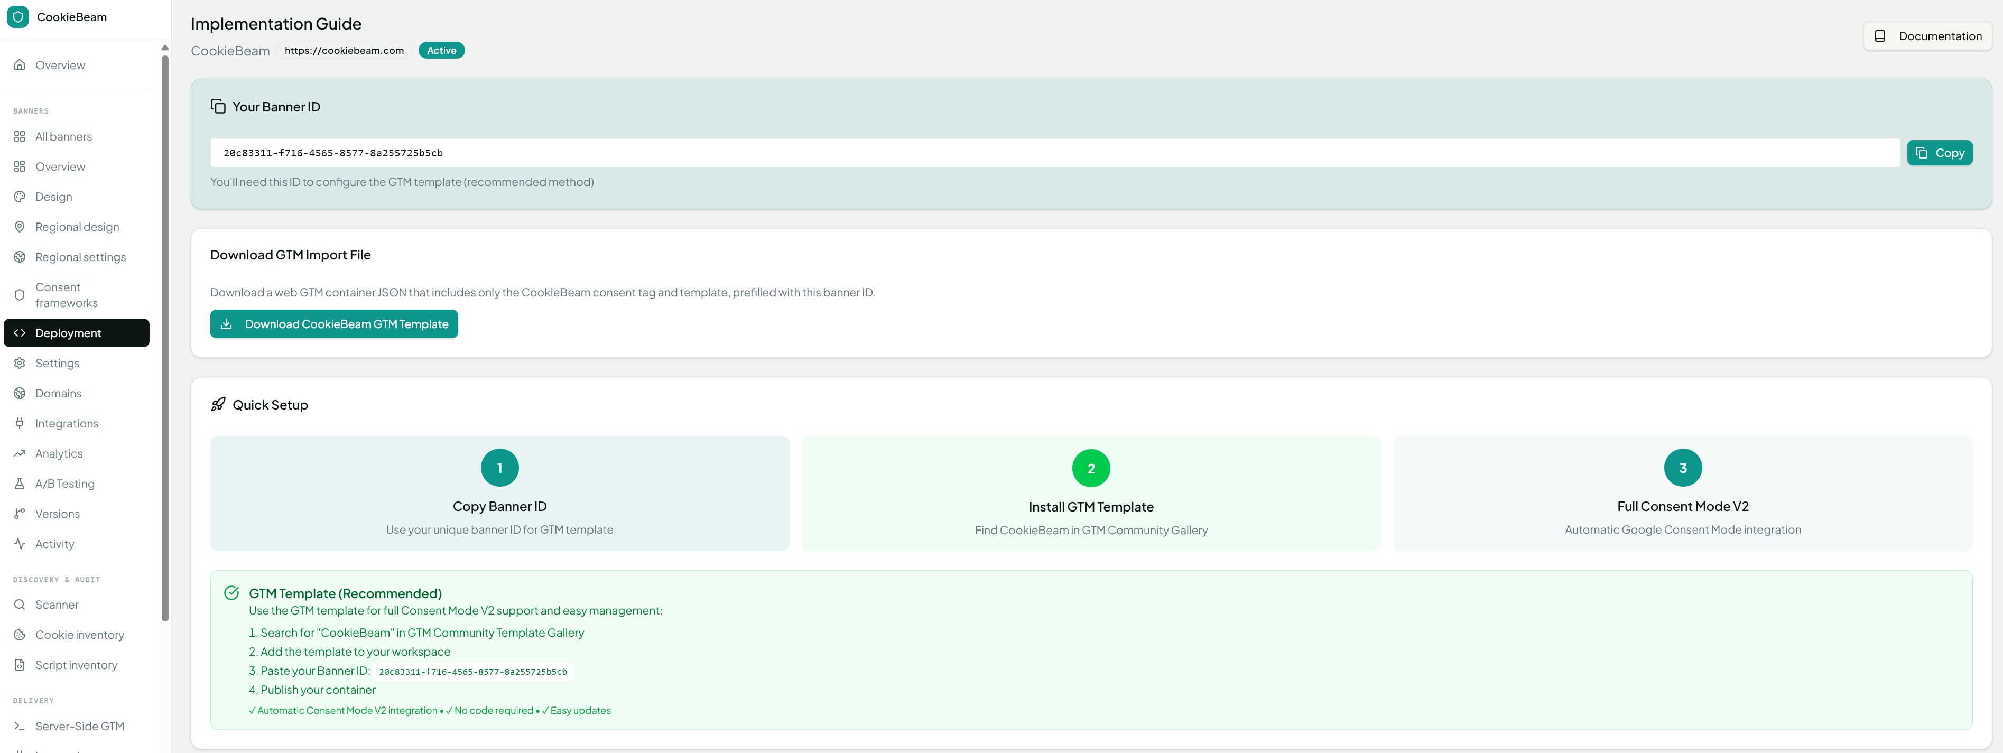Select the Copy Banner ID step card
Viewport: 2003px width, 753px height.
(499, 494)
